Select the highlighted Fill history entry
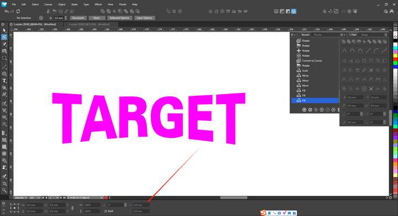Image resolution: width=398 pixels, height=216 pixels. (x=315, y=101)
